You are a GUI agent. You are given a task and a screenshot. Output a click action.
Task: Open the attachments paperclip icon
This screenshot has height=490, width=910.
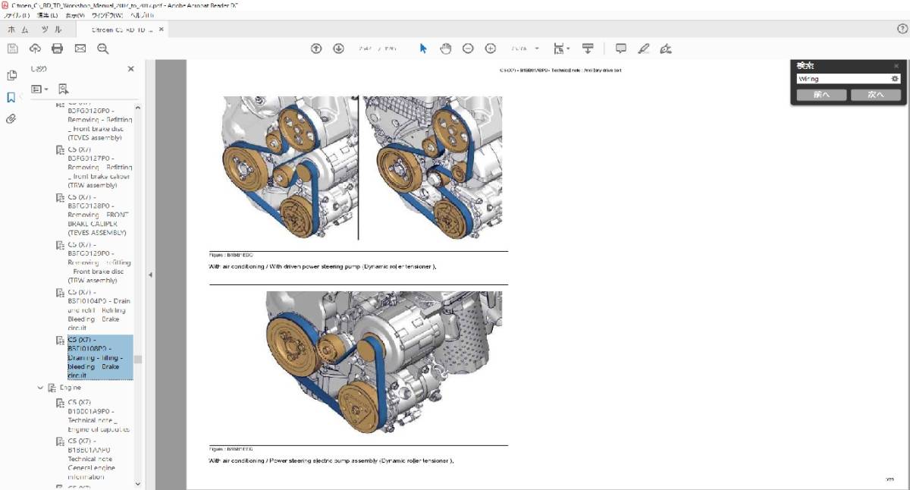(11, 119)
